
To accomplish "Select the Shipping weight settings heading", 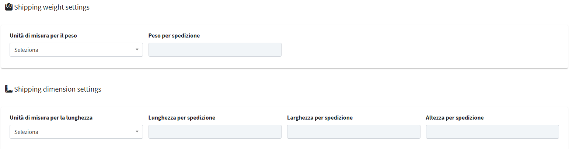I will point(52,7).
